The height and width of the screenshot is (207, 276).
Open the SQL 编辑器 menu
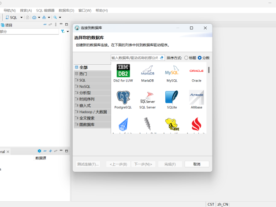pyautogui.click(x=45, y=11)
